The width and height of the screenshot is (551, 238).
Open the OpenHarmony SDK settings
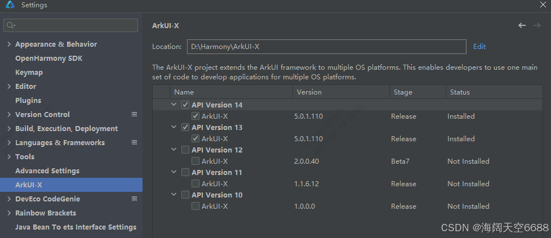coord(49,59)
